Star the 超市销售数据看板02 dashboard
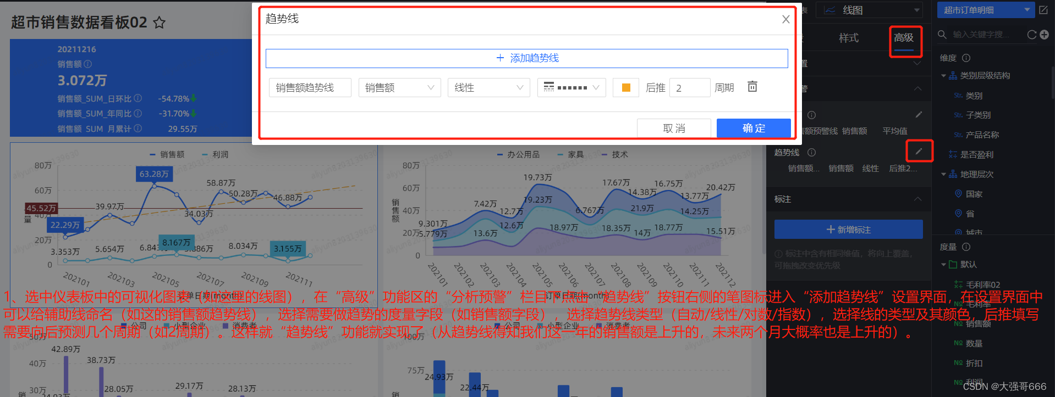 (x=159, y=23)
